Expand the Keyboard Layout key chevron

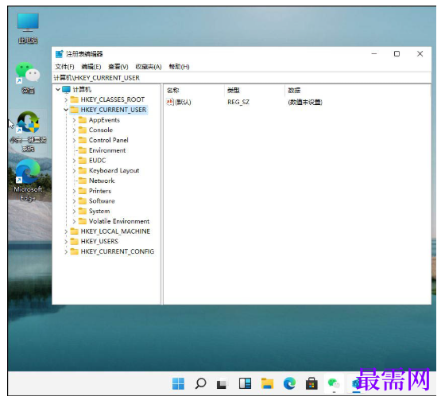pos(74,171)
